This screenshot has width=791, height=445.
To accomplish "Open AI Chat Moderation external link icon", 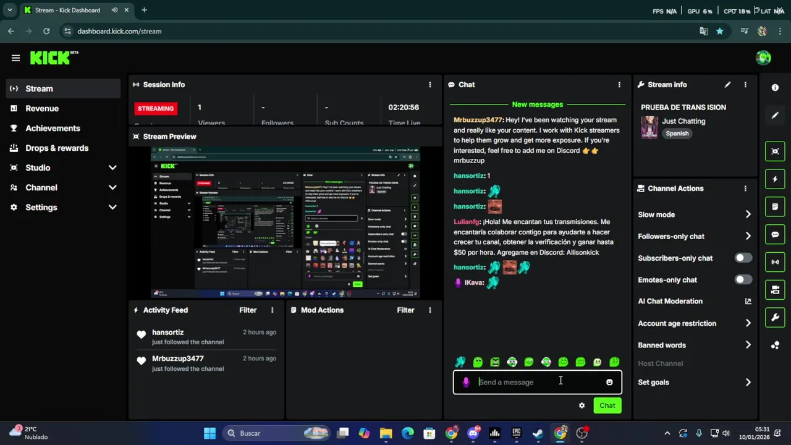I will click(748, 302).
